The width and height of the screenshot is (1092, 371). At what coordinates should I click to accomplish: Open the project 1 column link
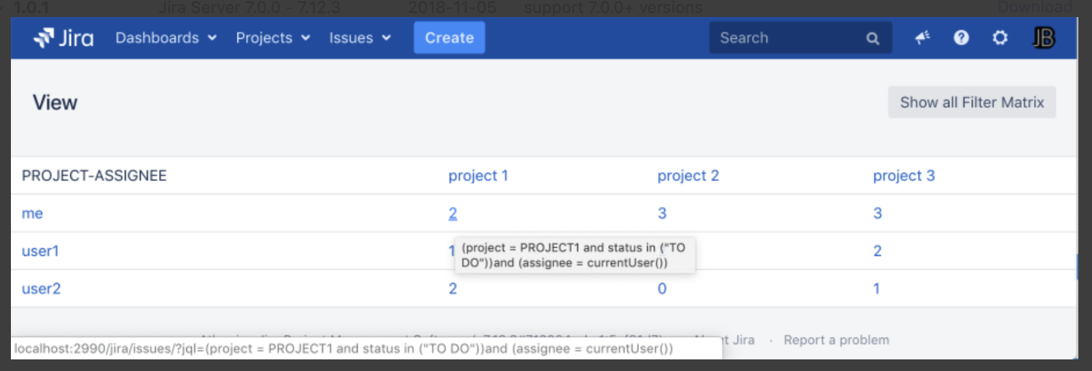[478, 176]
